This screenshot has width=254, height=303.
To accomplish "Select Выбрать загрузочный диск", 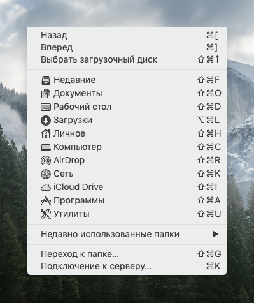I will click(127, 59).
